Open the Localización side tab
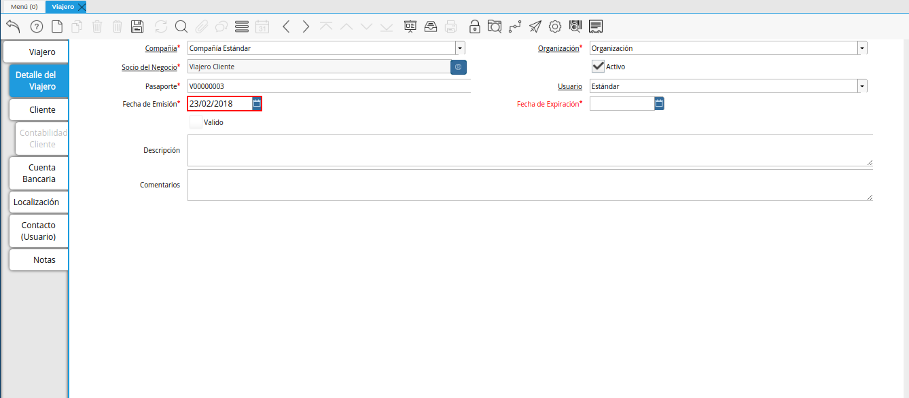 click(39, 202)
